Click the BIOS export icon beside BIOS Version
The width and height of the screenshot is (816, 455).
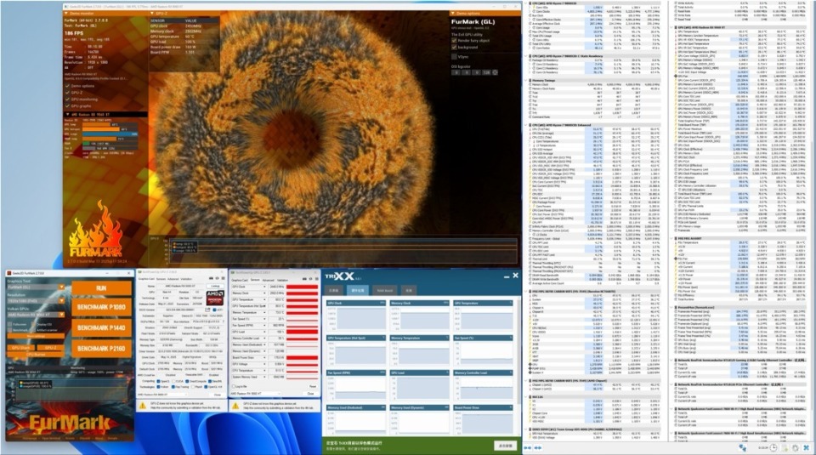tap(207, 310)
